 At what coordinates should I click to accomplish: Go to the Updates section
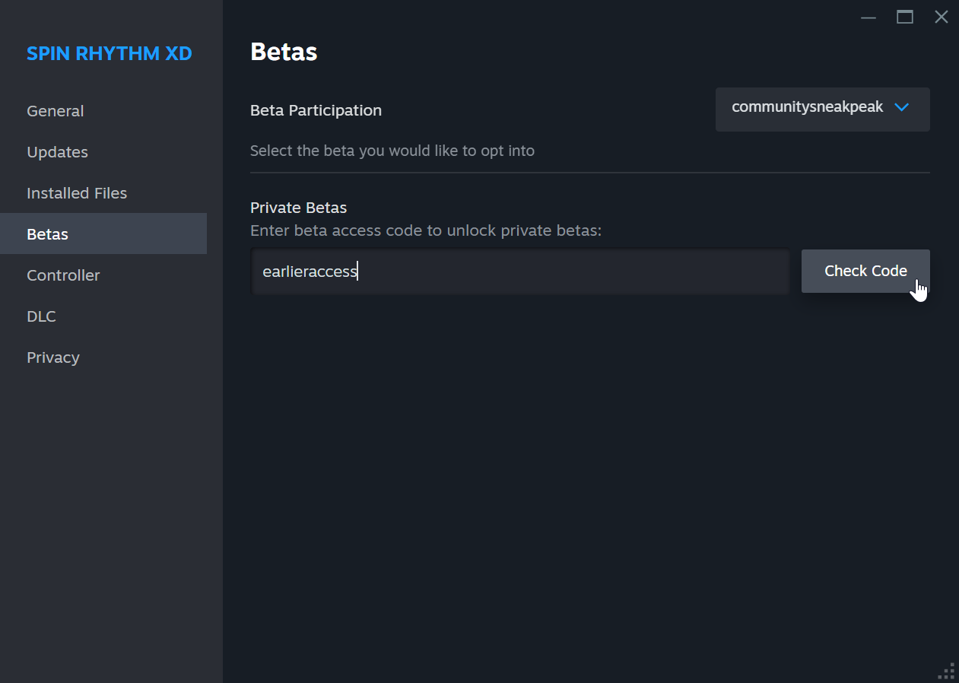pyautogui.click(x=103, y=152)
